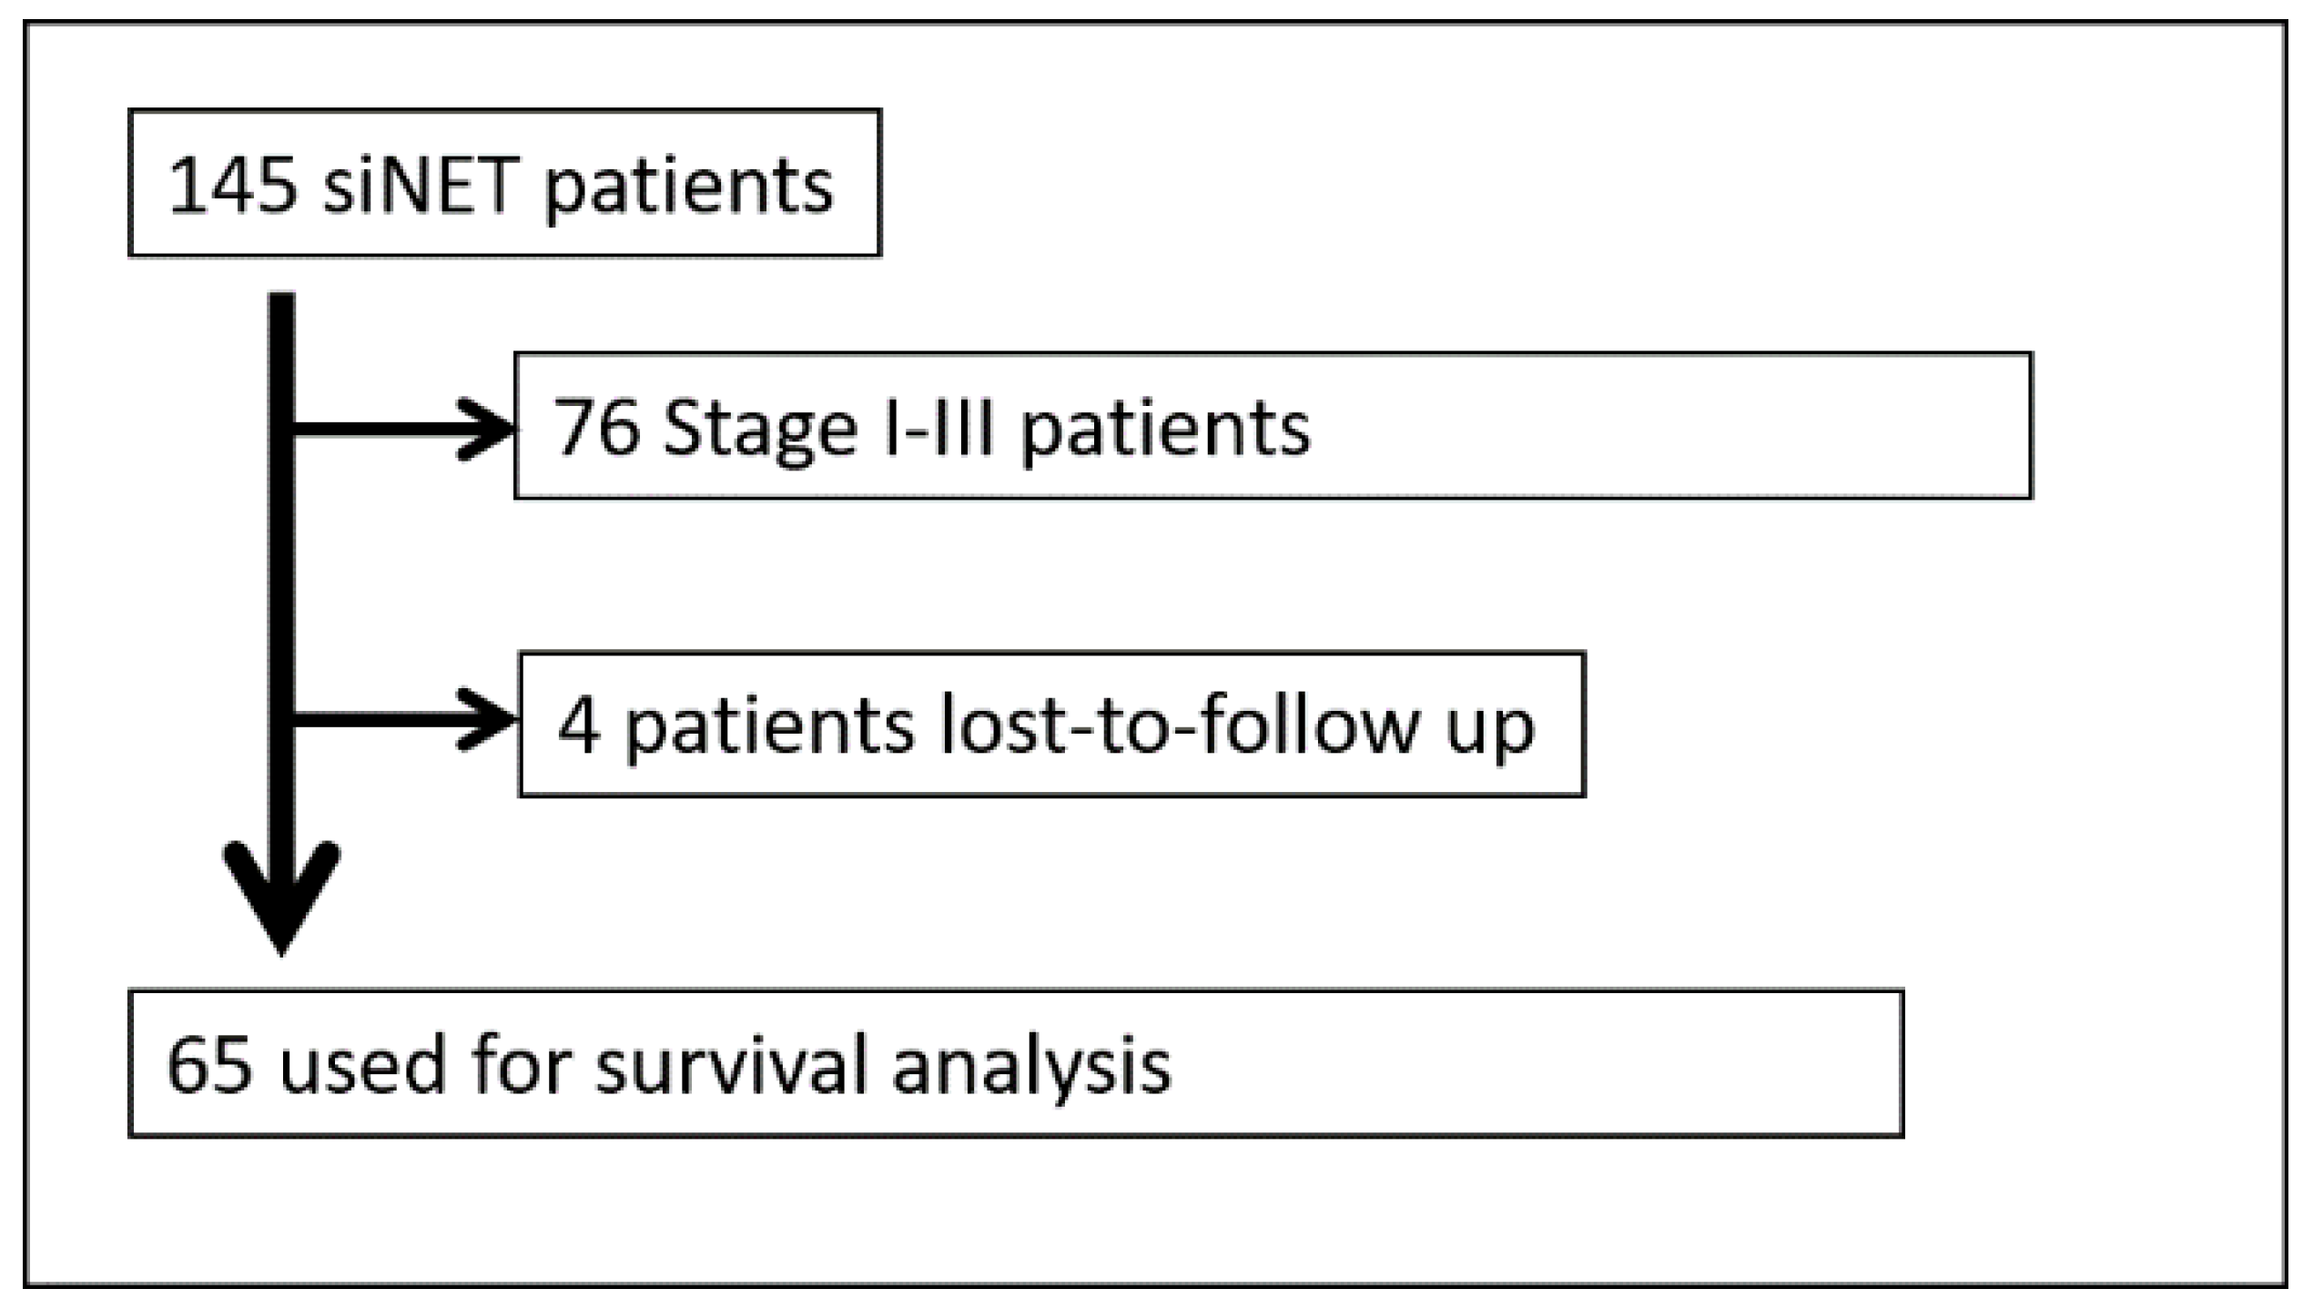Click the word "patients" in the top box
2323x1309 pixels.
688,188
